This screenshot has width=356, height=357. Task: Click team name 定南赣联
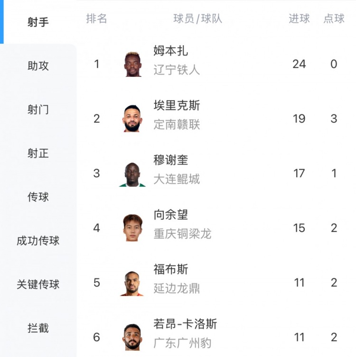click(x=177, y=125)
